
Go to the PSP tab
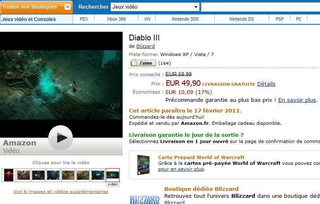[x=280, y=19]
